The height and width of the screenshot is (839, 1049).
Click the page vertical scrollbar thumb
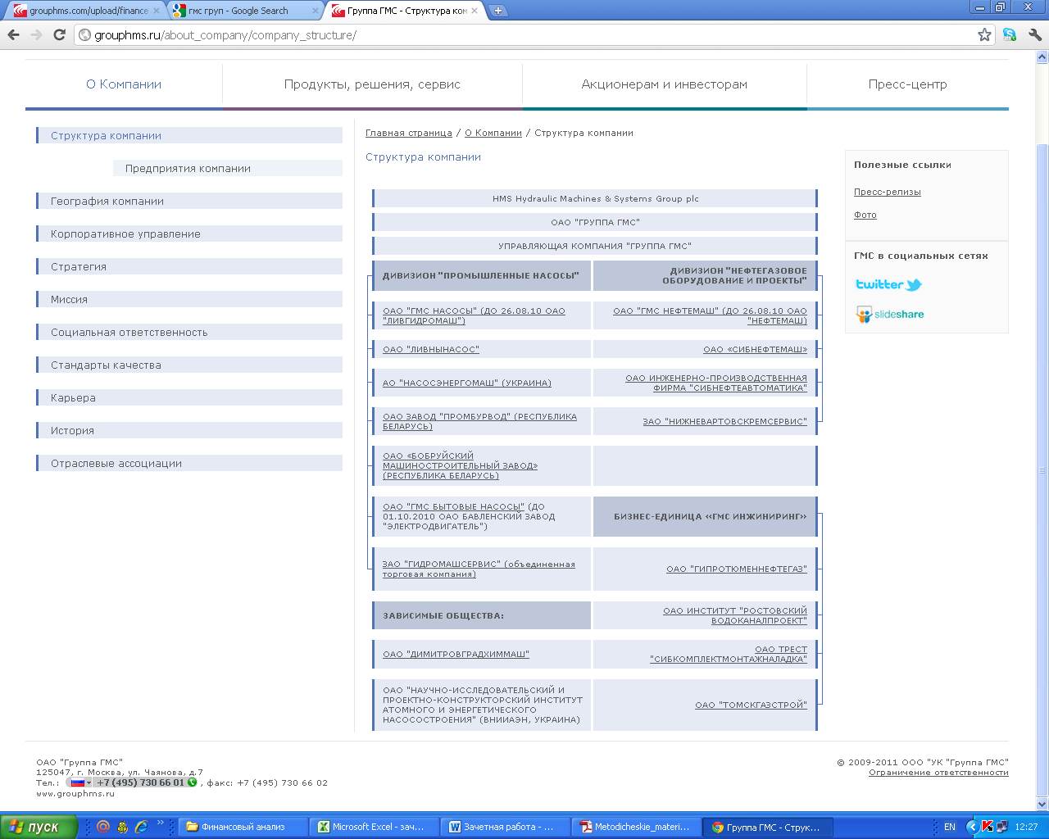(x=1042, y=470)
